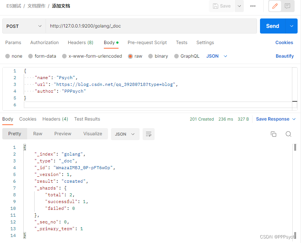This screenshot has height=243, width=301.
Task: Open the Cookies link
Action: coord(284,43)
